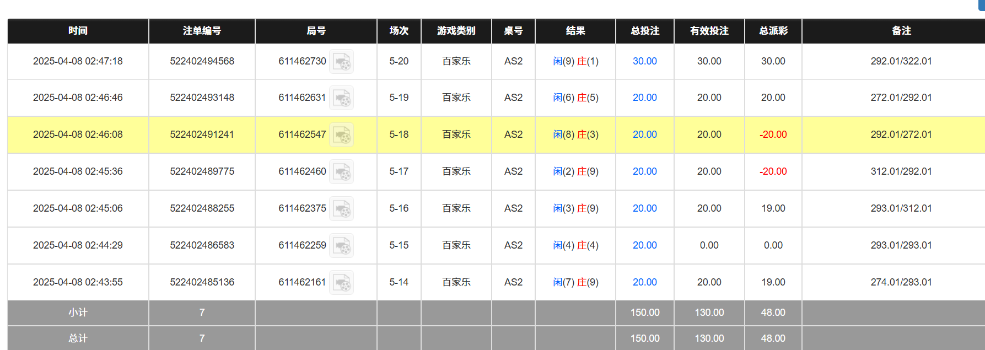Open video replay icon for round 611462259
The height and width of the screenshot is (350, 985).
coord(342,246)
